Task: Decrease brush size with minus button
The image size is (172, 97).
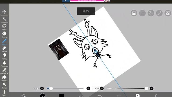Action: coord(42,88)
